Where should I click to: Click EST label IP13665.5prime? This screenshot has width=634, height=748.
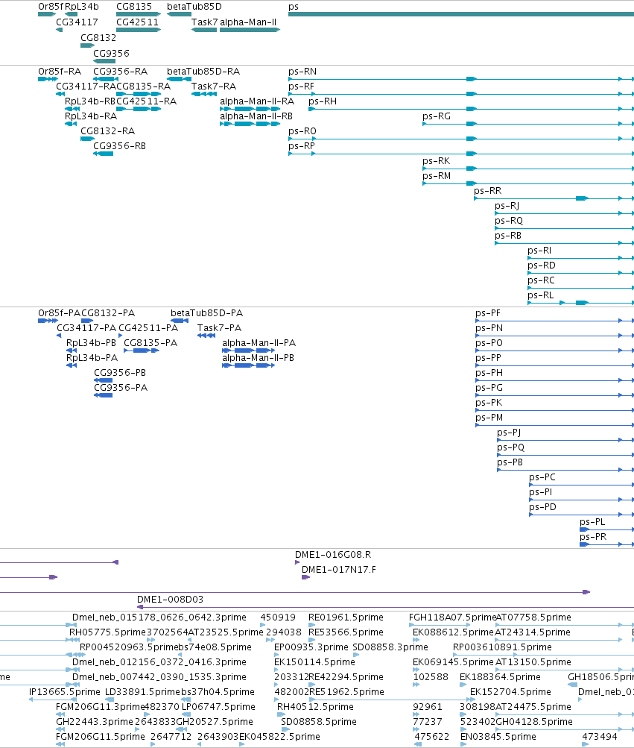(x=65, y=692)
